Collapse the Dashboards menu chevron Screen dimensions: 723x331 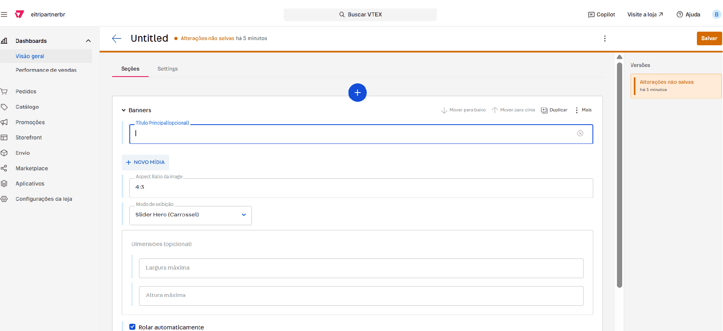[x=88, y=41]
